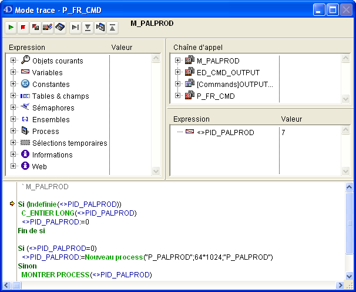Select the <>PID_PALPROD watch expression
This screenshot has width=356, height=292.
(225, 132)
